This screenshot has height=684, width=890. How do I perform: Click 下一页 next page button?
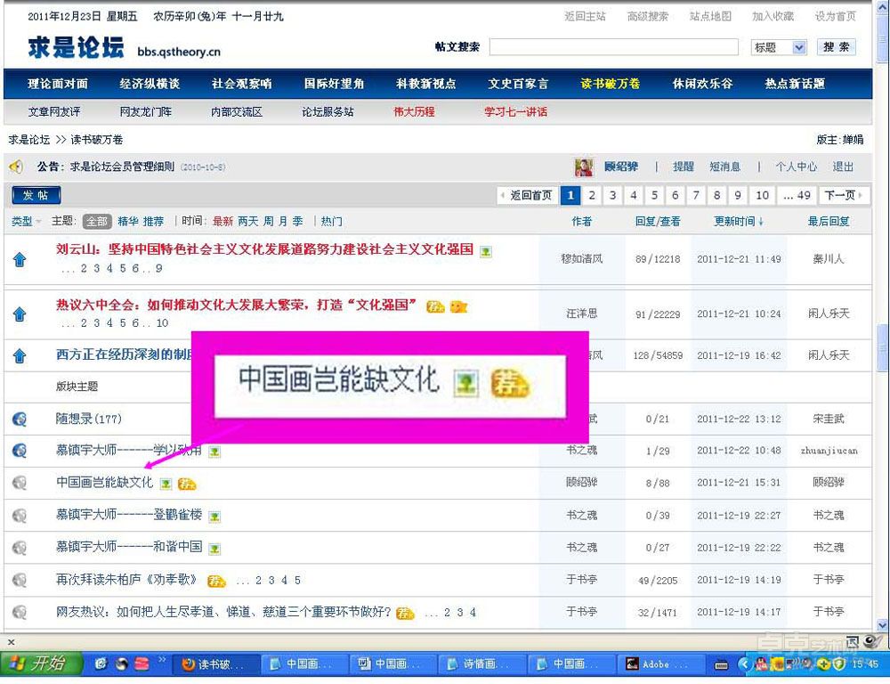(844, 195)
